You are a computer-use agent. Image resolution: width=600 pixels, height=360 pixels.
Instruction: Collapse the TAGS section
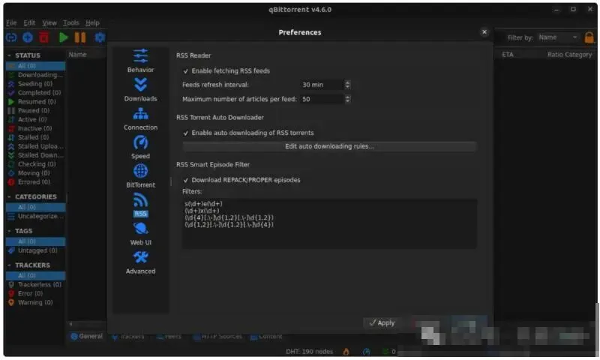[9, 231]
